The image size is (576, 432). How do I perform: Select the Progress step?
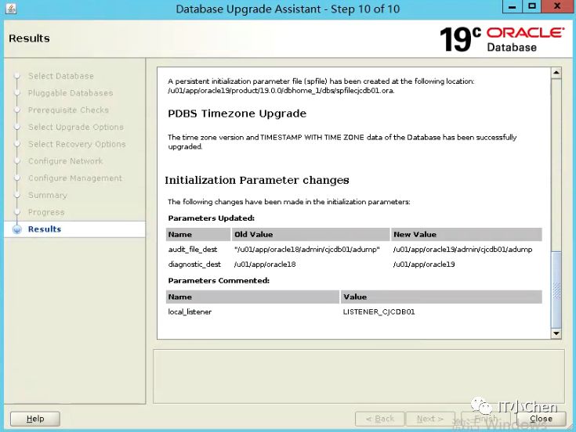(46, 212)
